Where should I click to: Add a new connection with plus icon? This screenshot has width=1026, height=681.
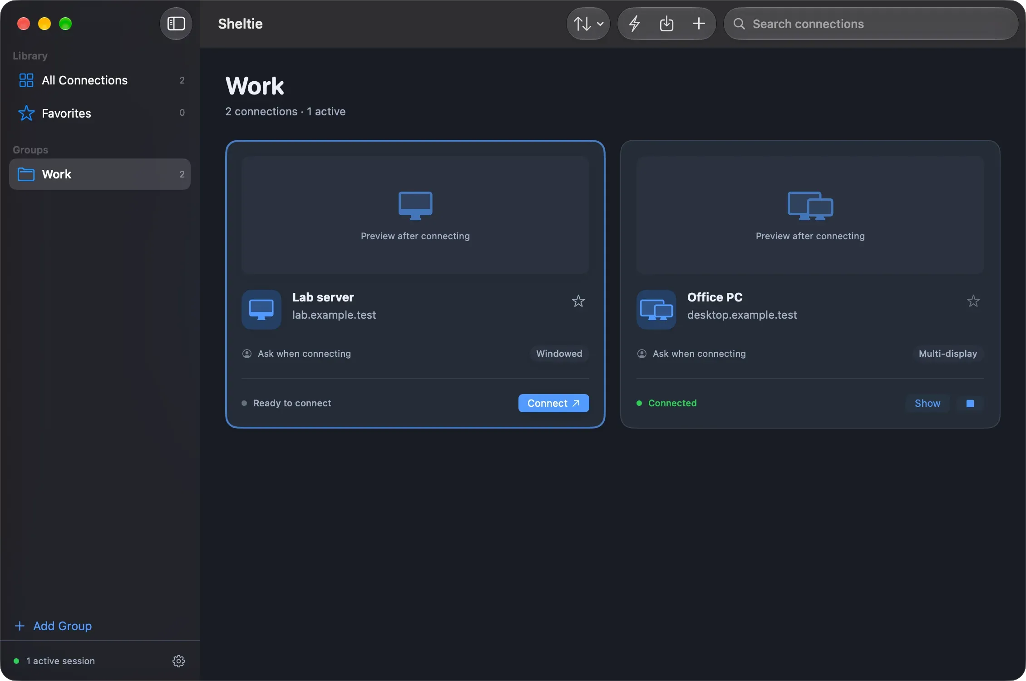coord(699,24)
